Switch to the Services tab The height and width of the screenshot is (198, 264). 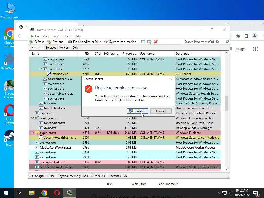(x=51, y=48)
